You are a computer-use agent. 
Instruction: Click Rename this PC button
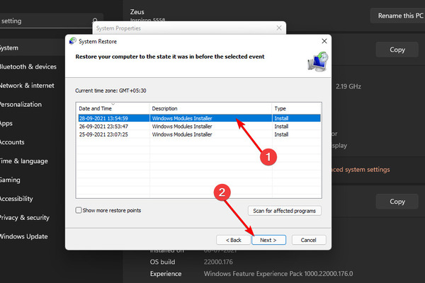[398, 16]
